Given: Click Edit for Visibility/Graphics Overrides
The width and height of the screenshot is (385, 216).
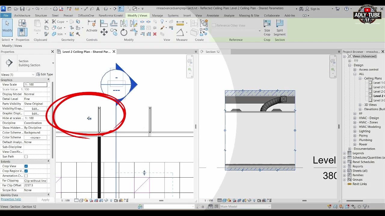Looking at the screenshot, I should tap(35, 109).
